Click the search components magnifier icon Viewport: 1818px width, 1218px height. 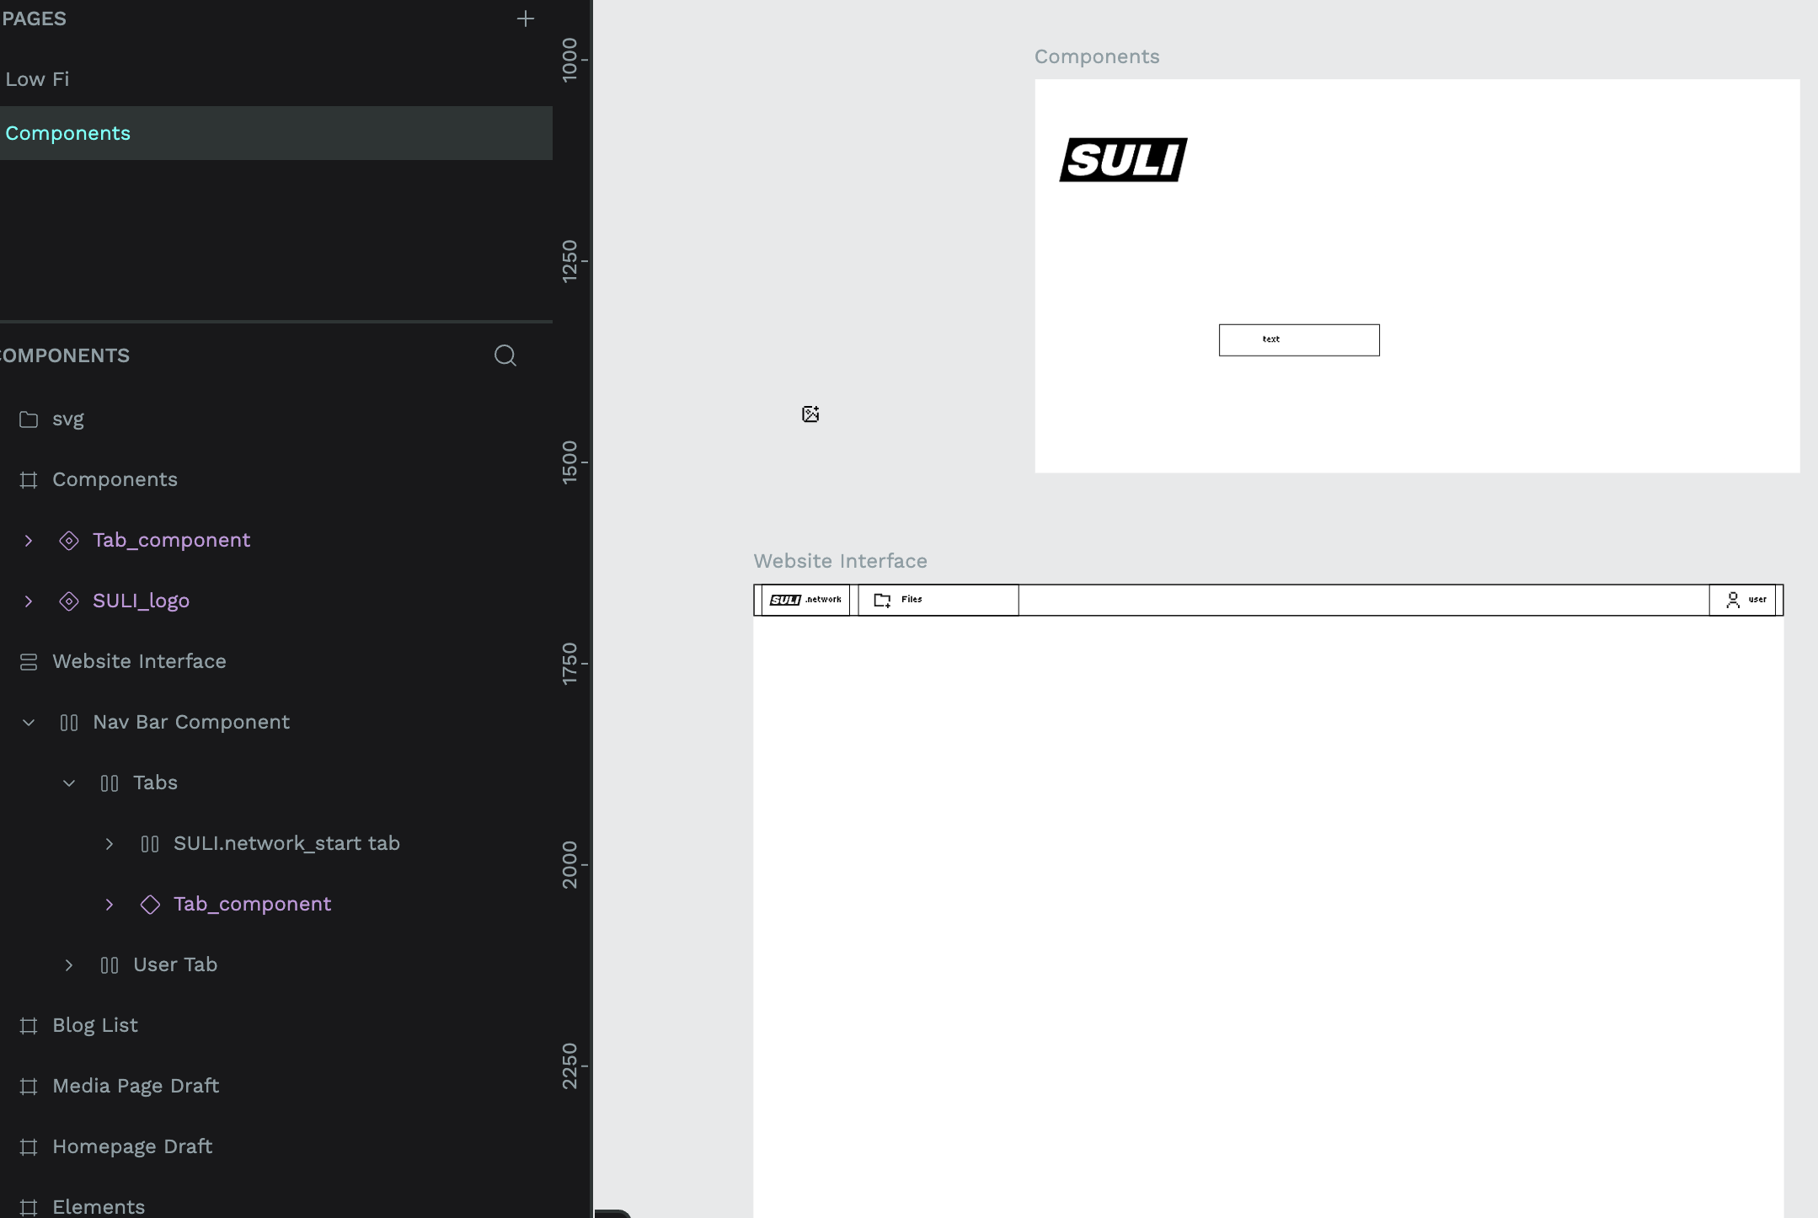[x=505, y=355]
